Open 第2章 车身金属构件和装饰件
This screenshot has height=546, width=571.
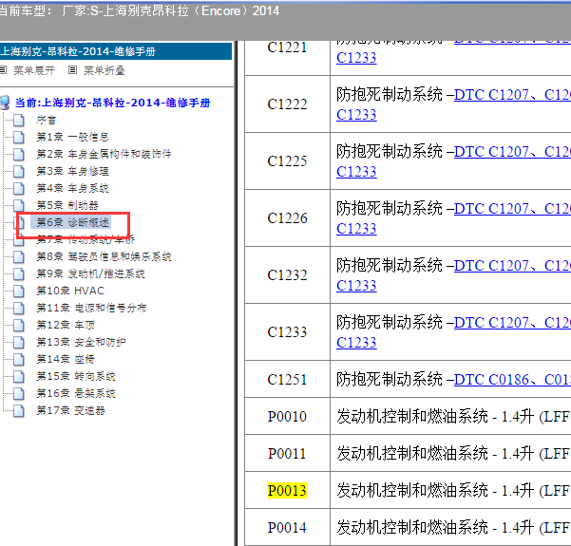click(x=104, y=155)
